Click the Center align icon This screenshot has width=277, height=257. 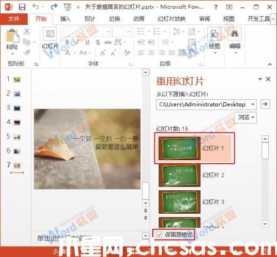click(x=151, y=53)
